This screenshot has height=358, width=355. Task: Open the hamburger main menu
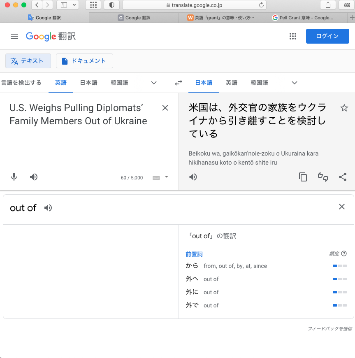tap(14, 36)
